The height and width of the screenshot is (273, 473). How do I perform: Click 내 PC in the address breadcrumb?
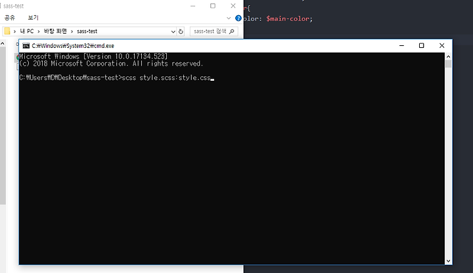coord(27,31)
